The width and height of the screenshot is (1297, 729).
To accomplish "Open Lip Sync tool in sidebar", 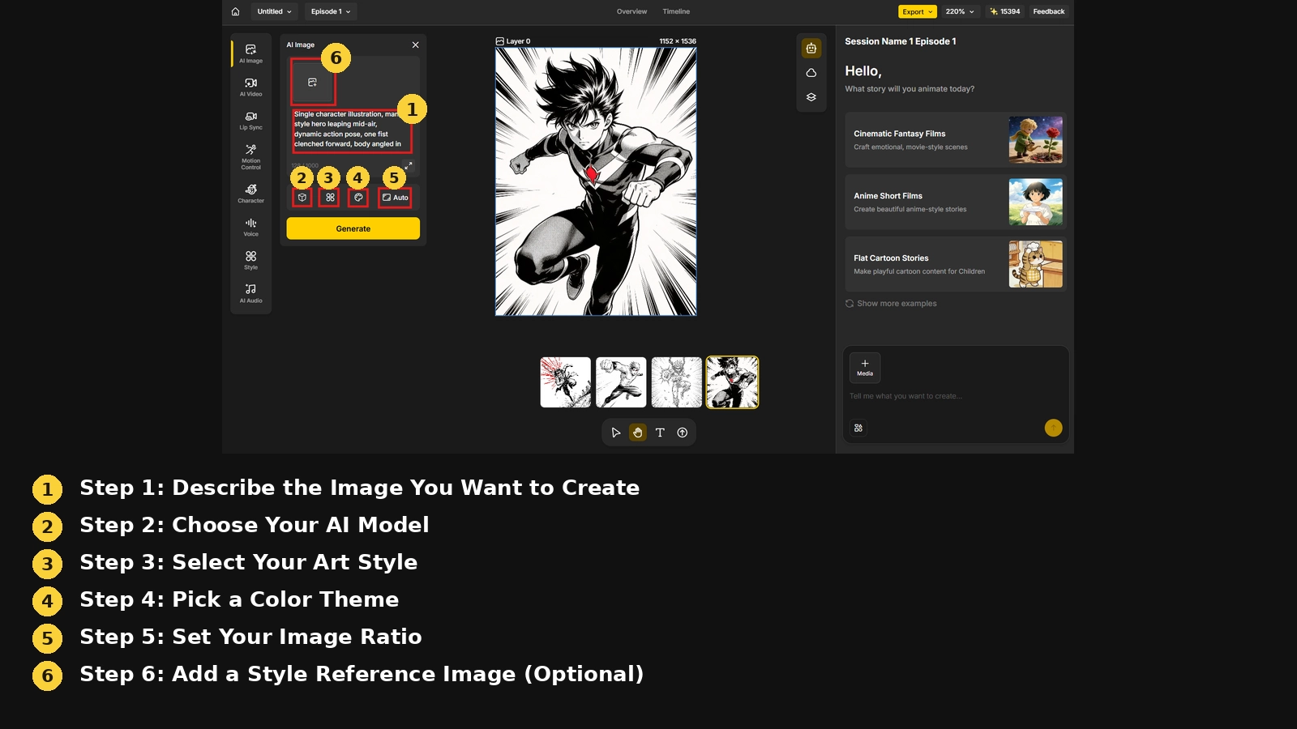I will point(250,120).
